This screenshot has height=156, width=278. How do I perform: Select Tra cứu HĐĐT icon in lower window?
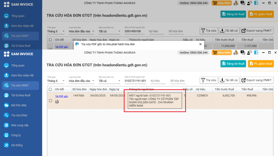tap(7, 85)
